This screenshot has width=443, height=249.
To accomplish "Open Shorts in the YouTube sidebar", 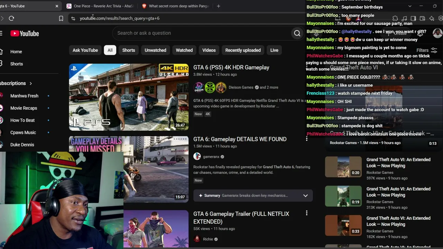I will [x=17, y=64].
